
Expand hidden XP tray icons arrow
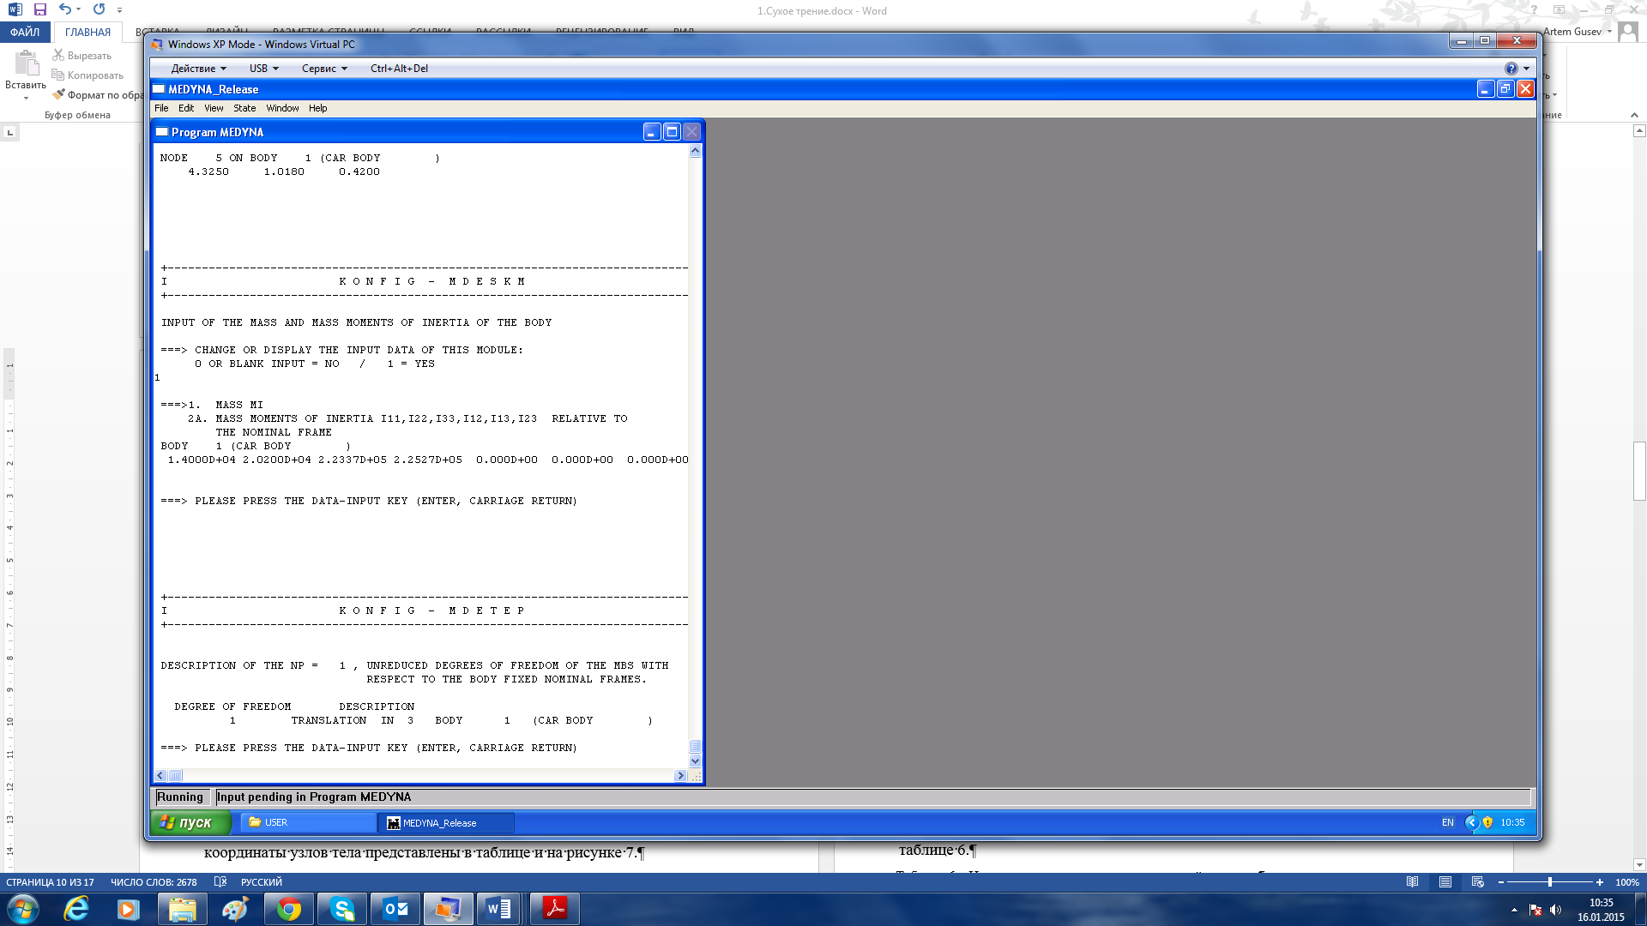pyautogui.click(x=1471, y=822)
